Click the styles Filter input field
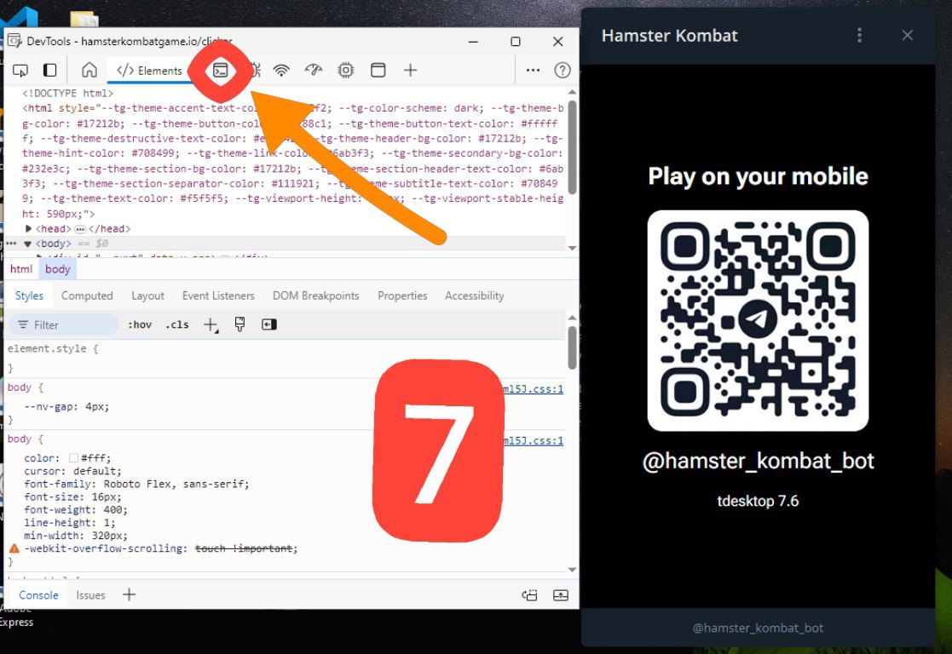The image size is (952, 654). (64, 324)
